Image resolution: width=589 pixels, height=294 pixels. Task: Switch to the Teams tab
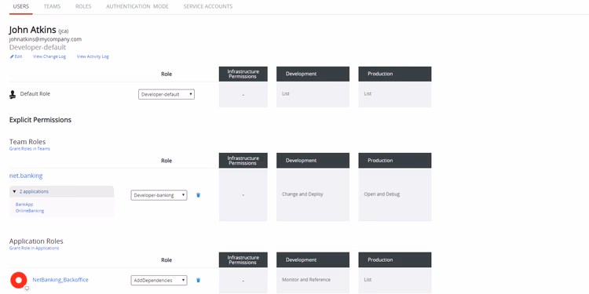pos(52,7)
